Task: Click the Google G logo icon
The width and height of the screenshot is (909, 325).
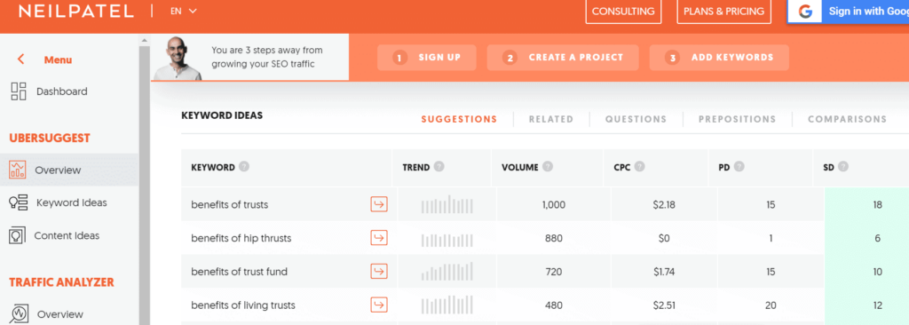Action: pyautogui.click(x=804, y=12)
